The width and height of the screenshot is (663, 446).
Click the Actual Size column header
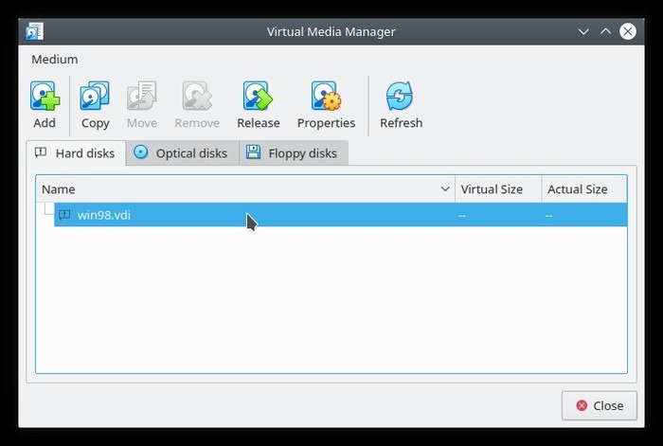pyautogui.click(x=584, y=189)
